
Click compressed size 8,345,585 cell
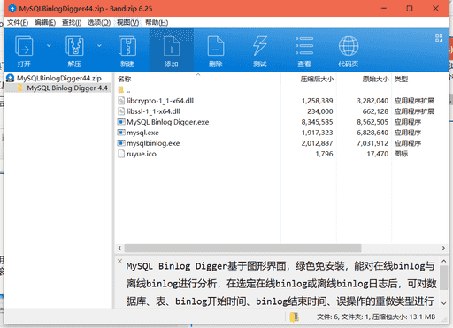click(317, 122)
